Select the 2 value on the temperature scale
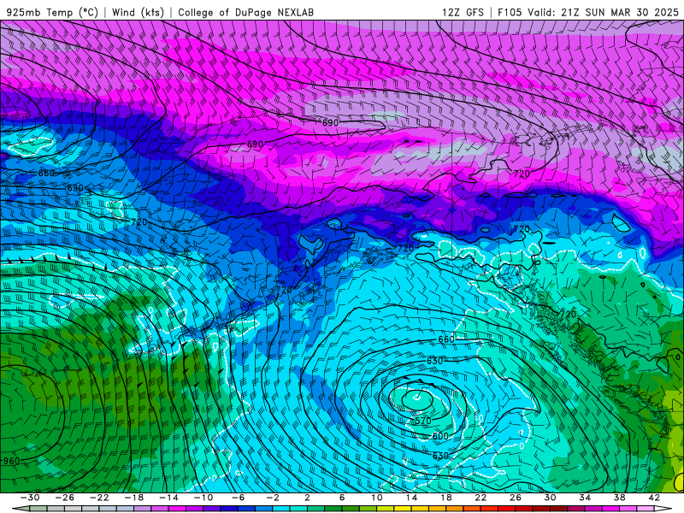The image size is (684, 513). [x=307, y=498]
